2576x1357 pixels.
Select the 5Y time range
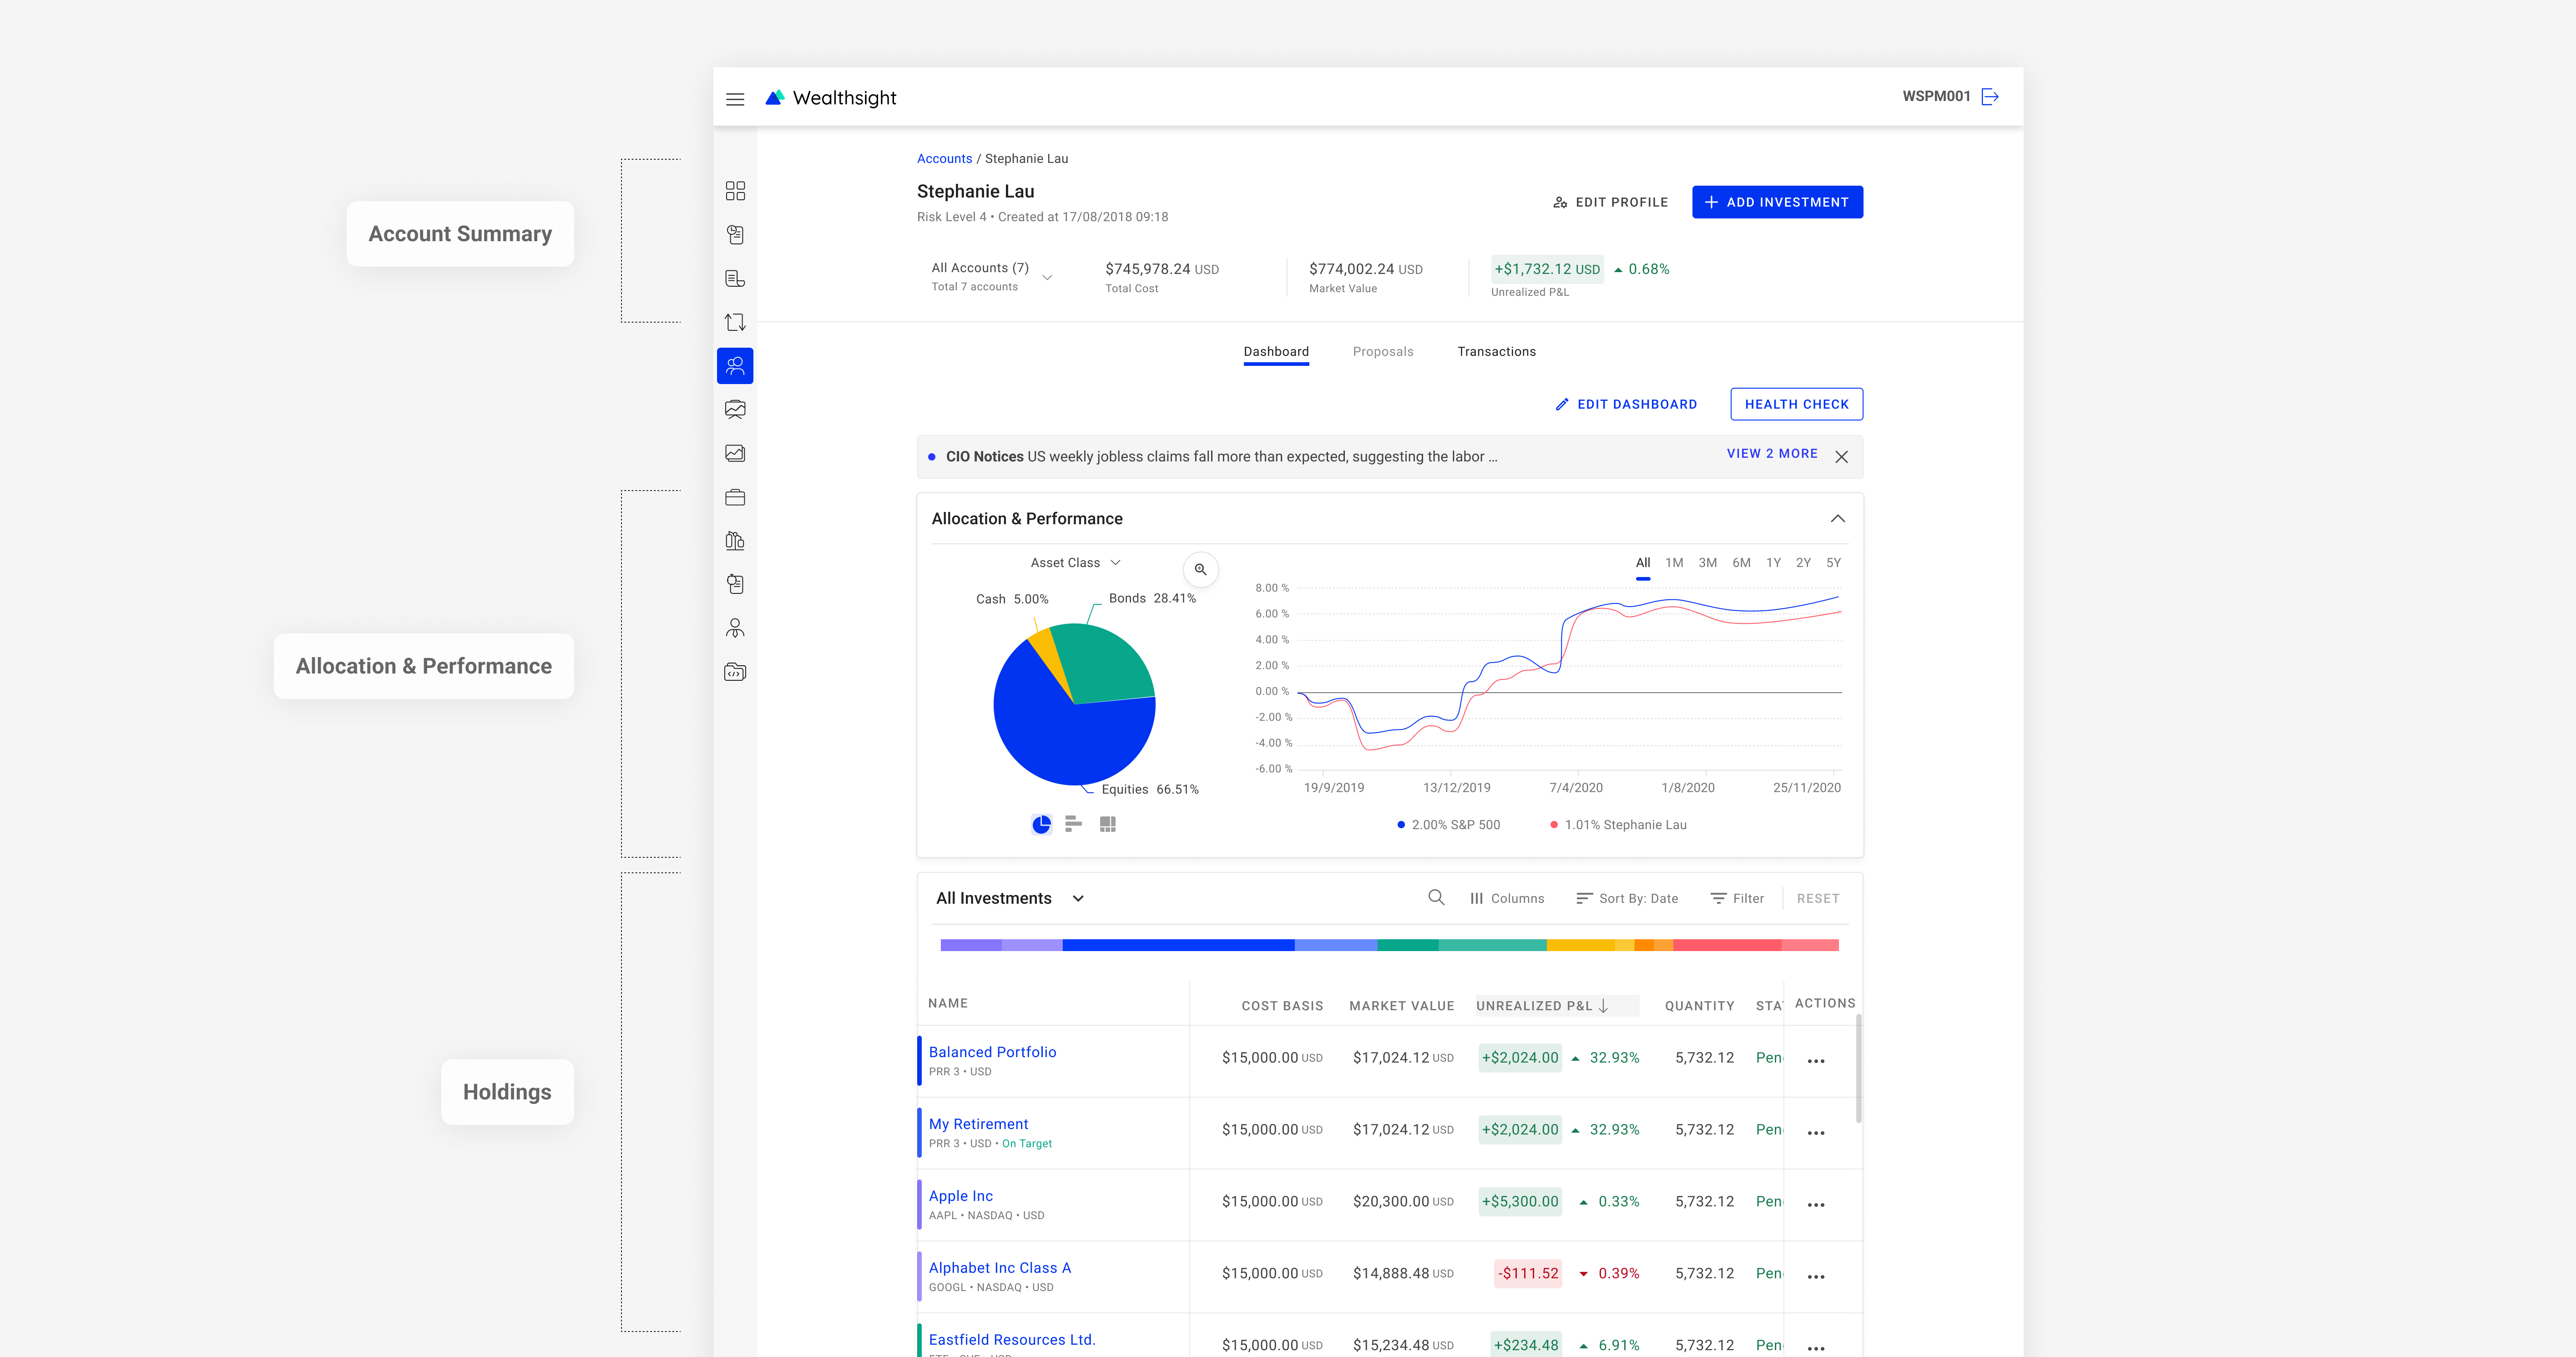click(x=1833, y=563)
